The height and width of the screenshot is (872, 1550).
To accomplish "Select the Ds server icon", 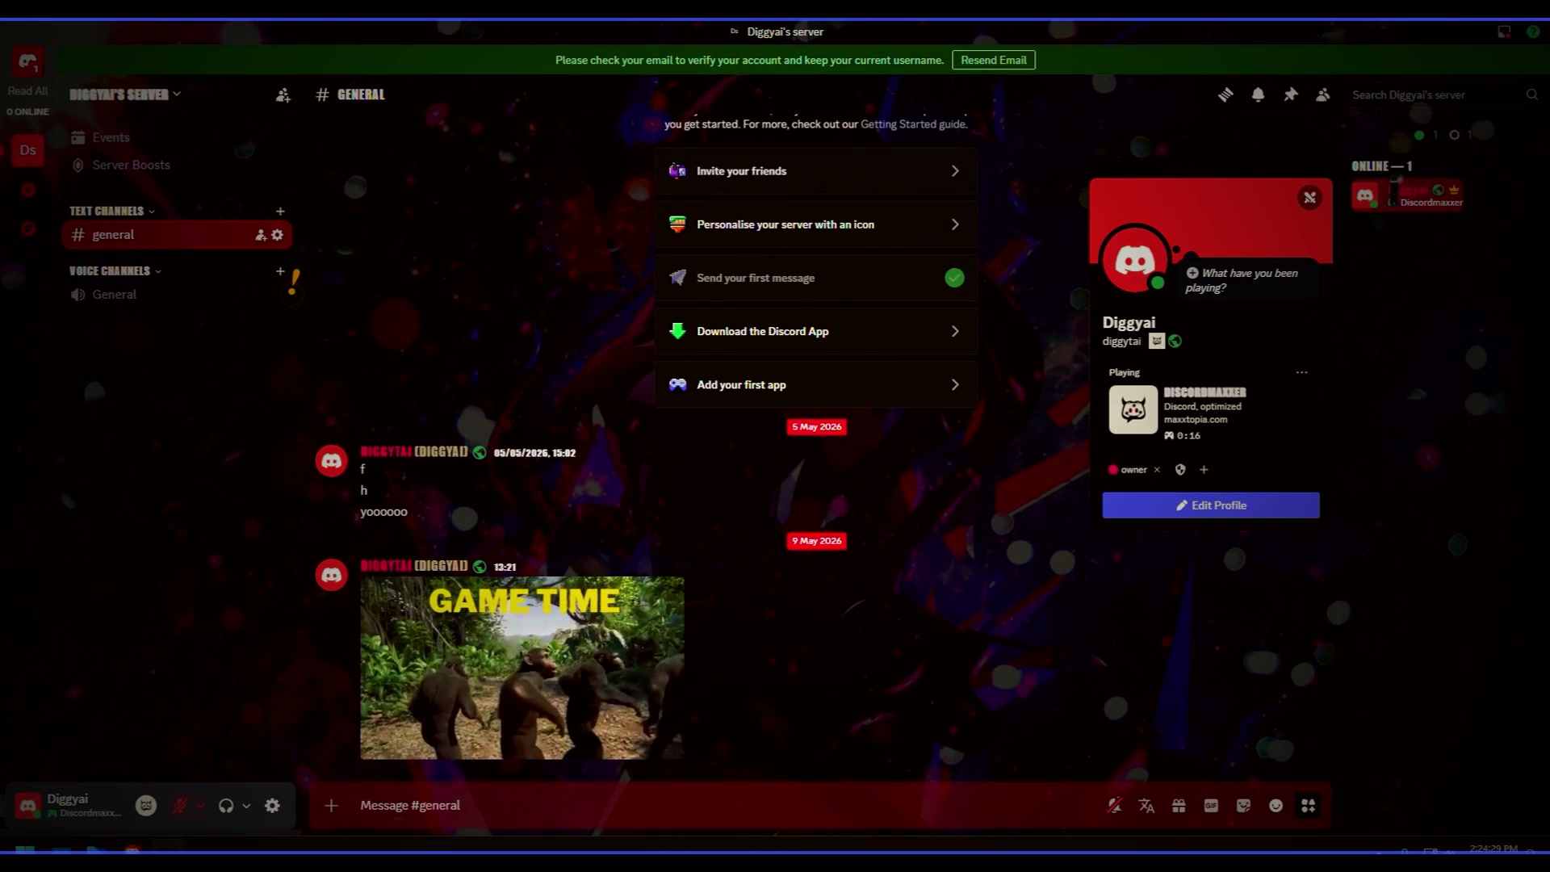I will click(x=27, y=150).
